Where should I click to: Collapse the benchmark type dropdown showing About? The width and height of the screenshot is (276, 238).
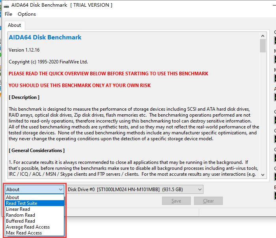[34, 190]
